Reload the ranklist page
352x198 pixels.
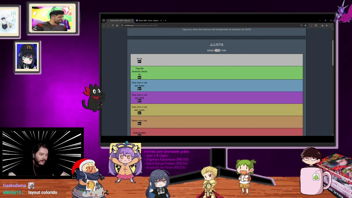pyautogui.click(x=112, y=25)
